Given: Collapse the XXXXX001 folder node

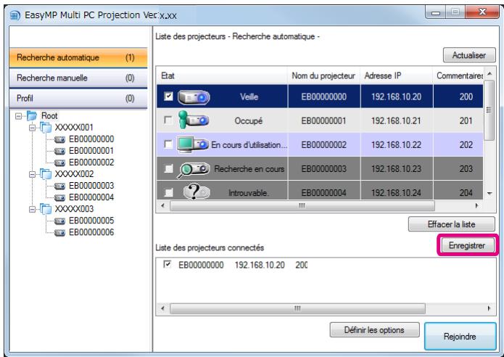Looking at the screenshot, I should [32, 128].
